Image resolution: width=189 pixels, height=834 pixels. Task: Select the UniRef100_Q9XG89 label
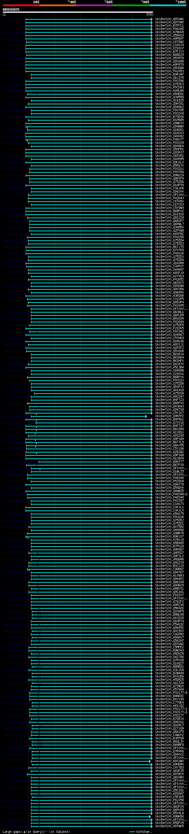point(170,62)
